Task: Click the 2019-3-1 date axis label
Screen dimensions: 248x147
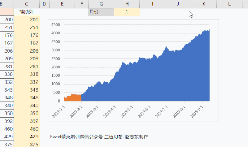Action: click(92, 112)
